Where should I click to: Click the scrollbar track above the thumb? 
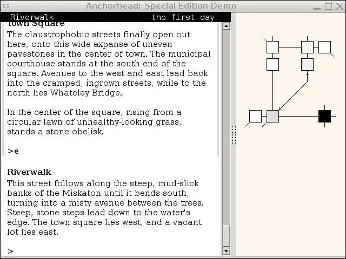tap(226, 127)
